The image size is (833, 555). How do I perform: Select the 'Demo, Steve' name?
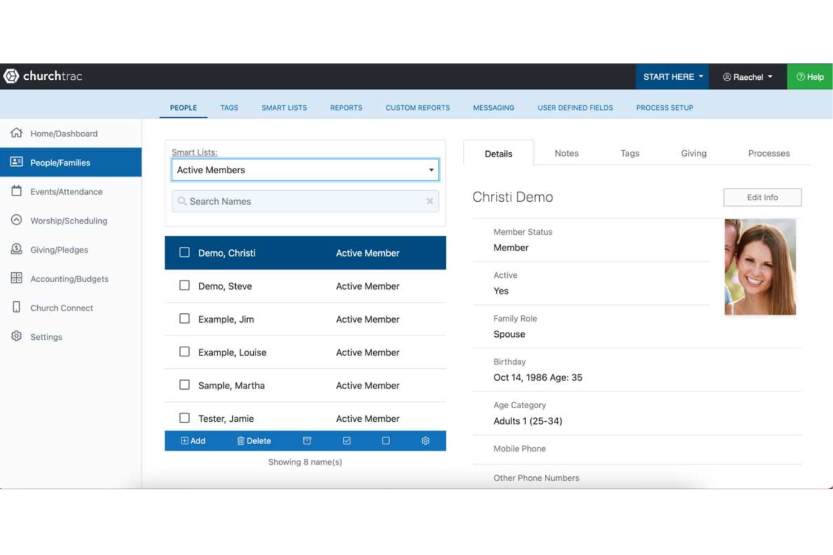pos(225,286)
